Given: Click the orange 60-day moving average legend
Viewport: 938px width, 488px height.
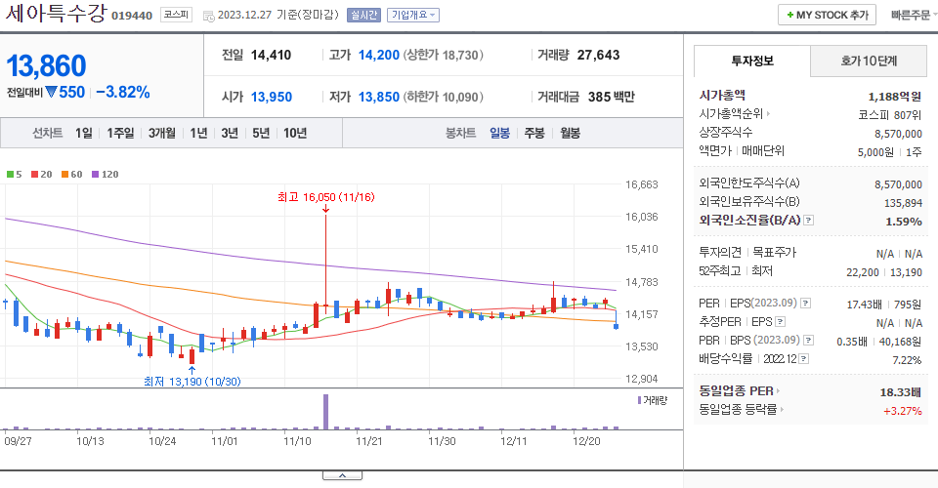Looking at the screenshot, I should pyautogui.click(x=71, y=175).
